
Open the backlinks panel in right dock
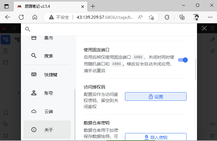pos(212,124)
